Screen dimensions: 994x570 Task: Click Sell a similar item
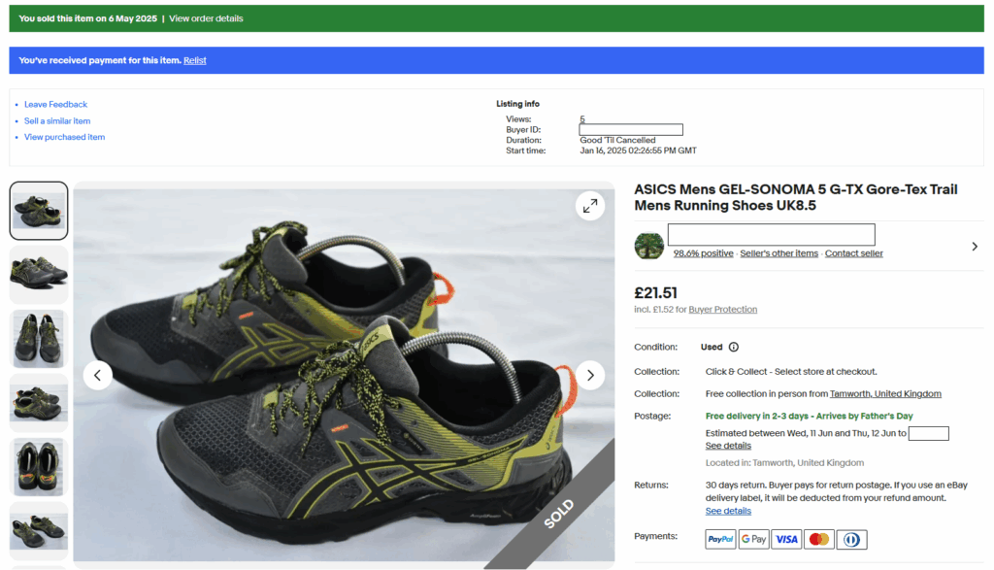57,121
